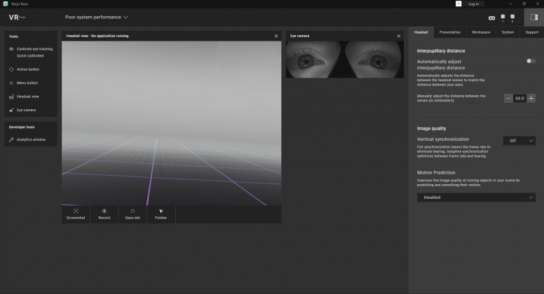544x294 pixels.
Task: Expand the Motion Prediction dropdown
Action: coord(476,197)
